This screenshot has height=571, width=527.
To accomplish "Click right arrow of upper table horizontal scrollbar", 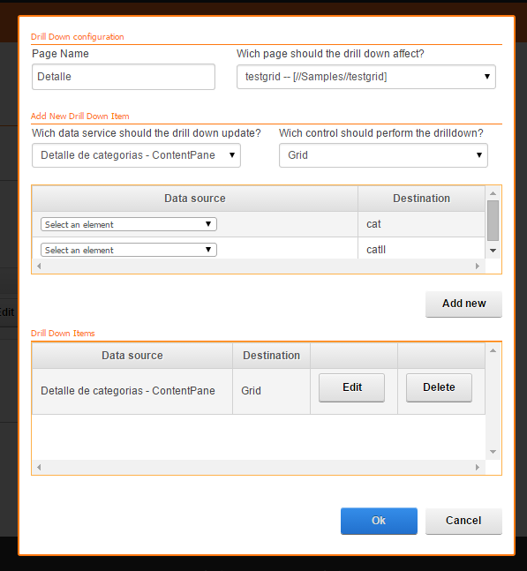I will click(x=478, y=267).
